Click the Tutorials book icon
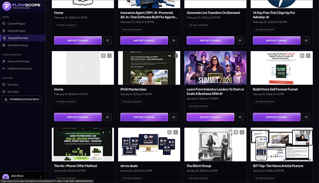 pyautogui.click(x=4, y=85)
